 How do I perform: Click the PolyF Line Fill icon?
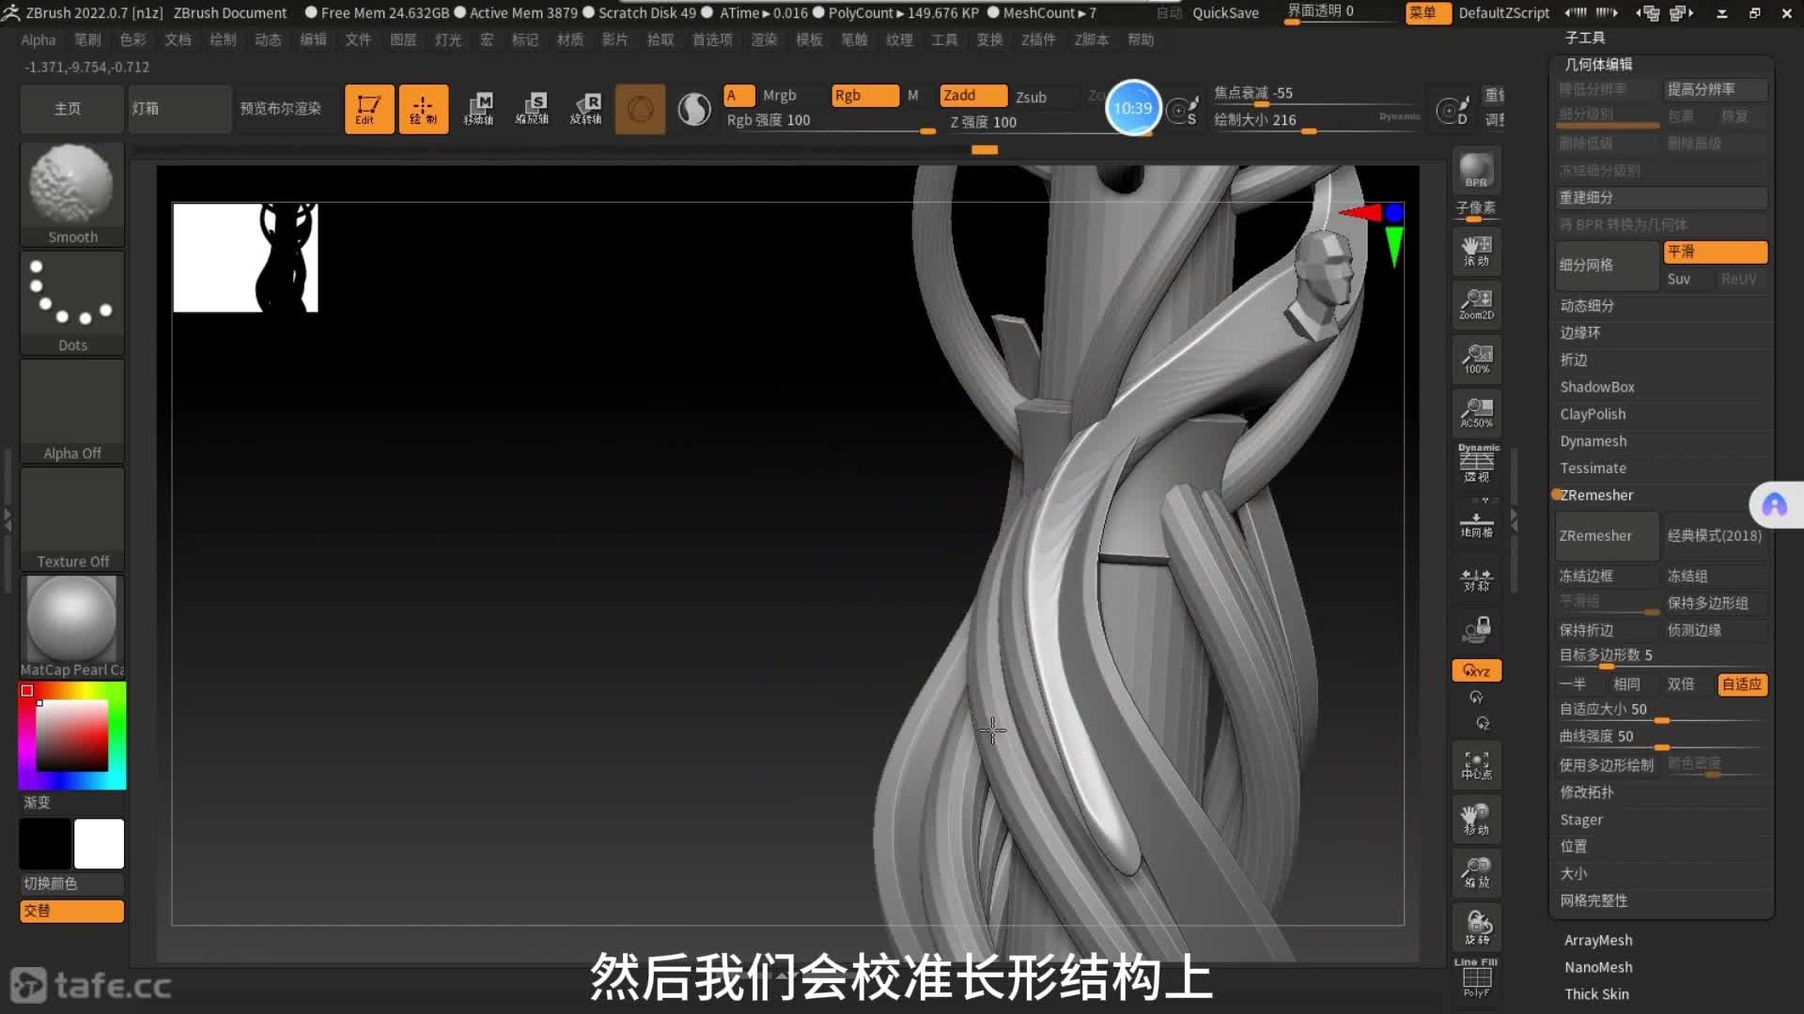1476,978
